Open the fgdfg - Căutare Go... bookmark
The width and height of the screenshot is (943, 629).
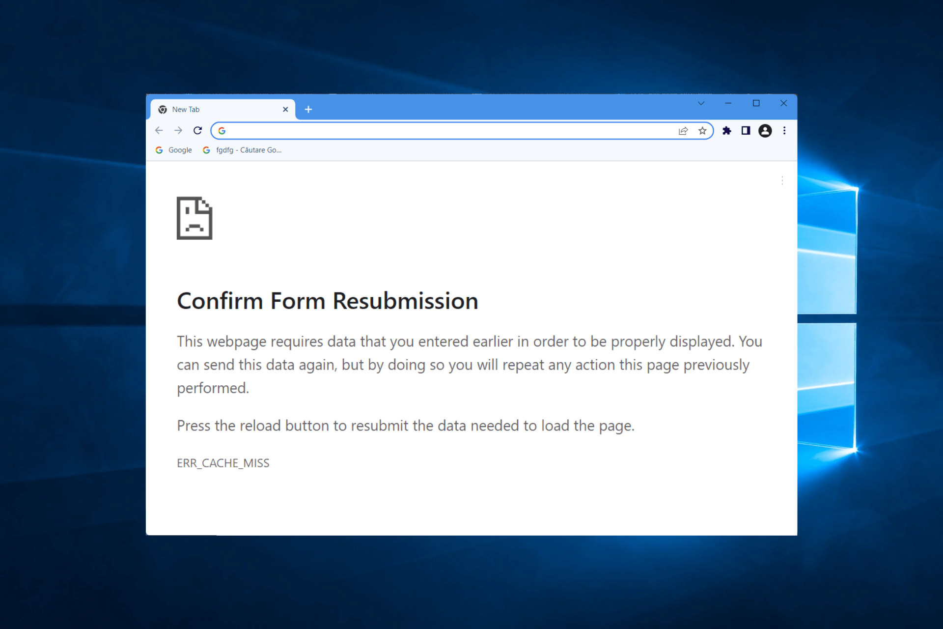click(x=243, y=150)
